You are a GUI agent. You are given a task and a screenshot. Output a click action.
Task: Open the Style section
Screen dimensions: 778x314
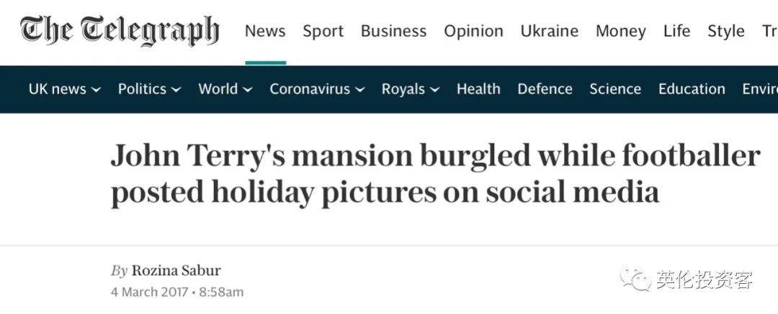pos(726,32)
